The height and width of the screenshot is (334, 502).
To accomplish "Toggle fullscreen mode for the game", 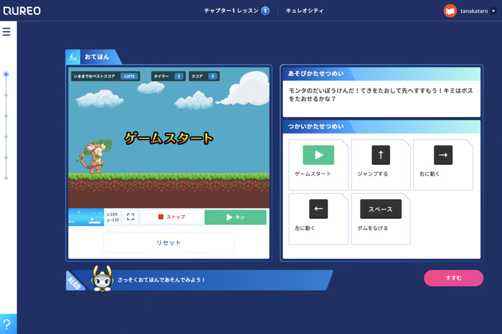I will [x=130, y=217].
